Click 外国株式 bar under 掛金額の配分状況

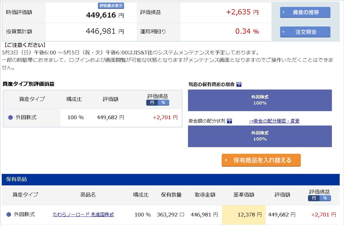[x=260, y=136]
